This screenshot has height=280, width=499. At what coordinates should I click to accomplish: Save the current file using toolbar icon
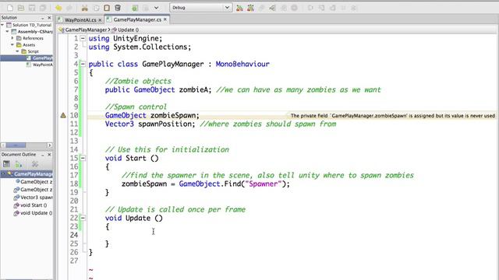pos(32,8)
